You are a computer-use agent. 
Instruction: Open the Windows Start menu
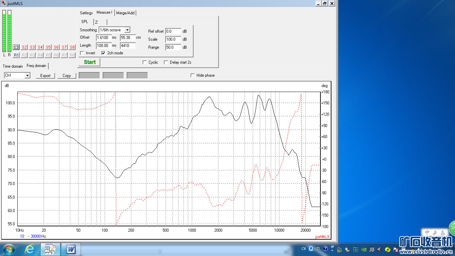pos(9,249)
